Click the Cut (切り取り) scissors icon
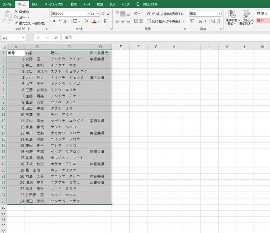 click(16, 12)
